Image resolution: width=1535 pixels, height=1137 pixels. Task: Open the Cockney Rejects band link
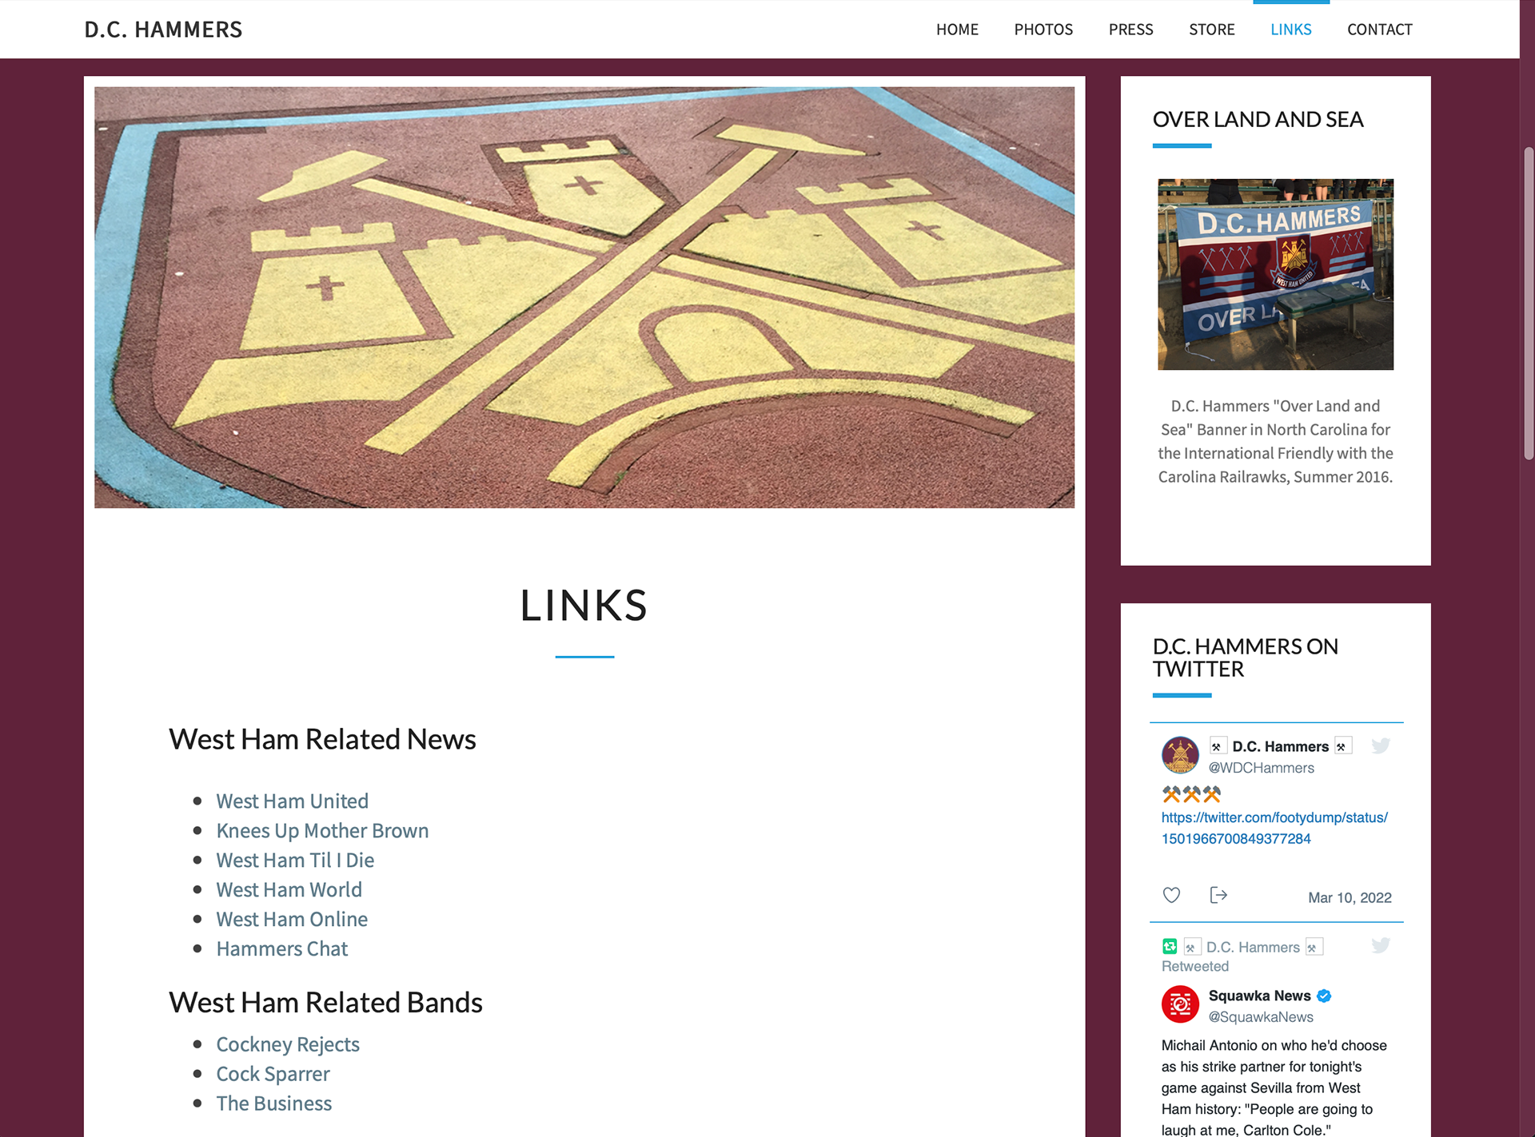pyautogui.click(x=288, y=1044)
